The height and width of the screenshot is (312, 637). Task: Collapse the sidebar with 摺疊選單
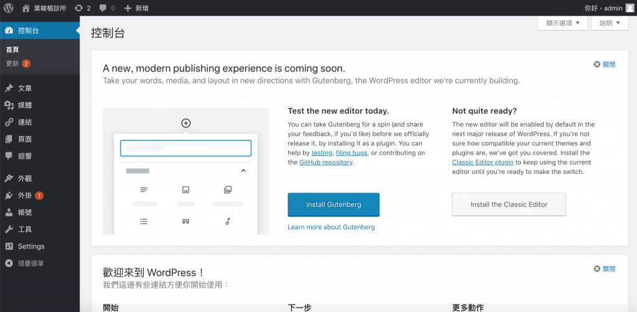[x=30, y=264]
